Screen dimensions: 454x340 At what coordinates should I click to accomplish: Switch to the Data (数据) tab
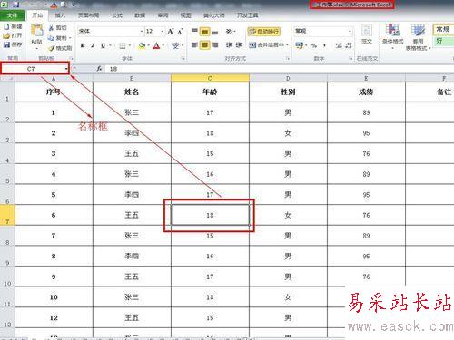pyautogui.click(x=140, y=15)
